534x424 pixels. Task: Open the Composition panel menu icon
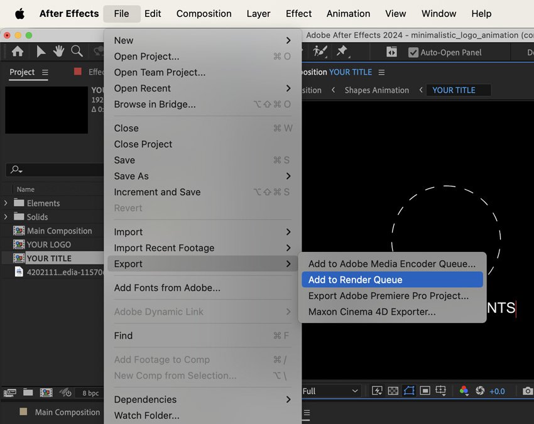[381, 72]
